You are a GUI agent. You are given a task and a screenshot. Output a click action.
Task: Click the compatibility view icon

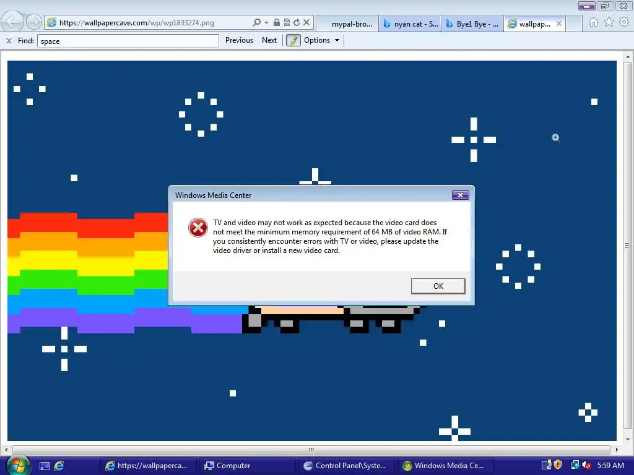[x=287, y=23]
